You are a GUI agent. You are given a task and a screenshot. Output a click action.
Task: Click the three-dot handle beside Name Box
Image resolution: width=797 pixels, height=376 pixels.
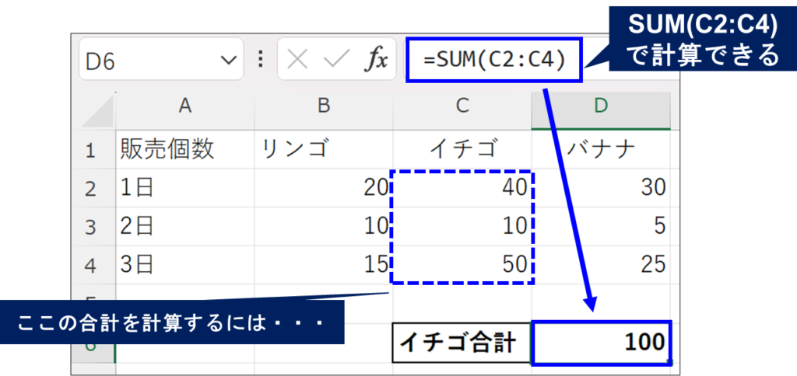click(x=260, y=61)
